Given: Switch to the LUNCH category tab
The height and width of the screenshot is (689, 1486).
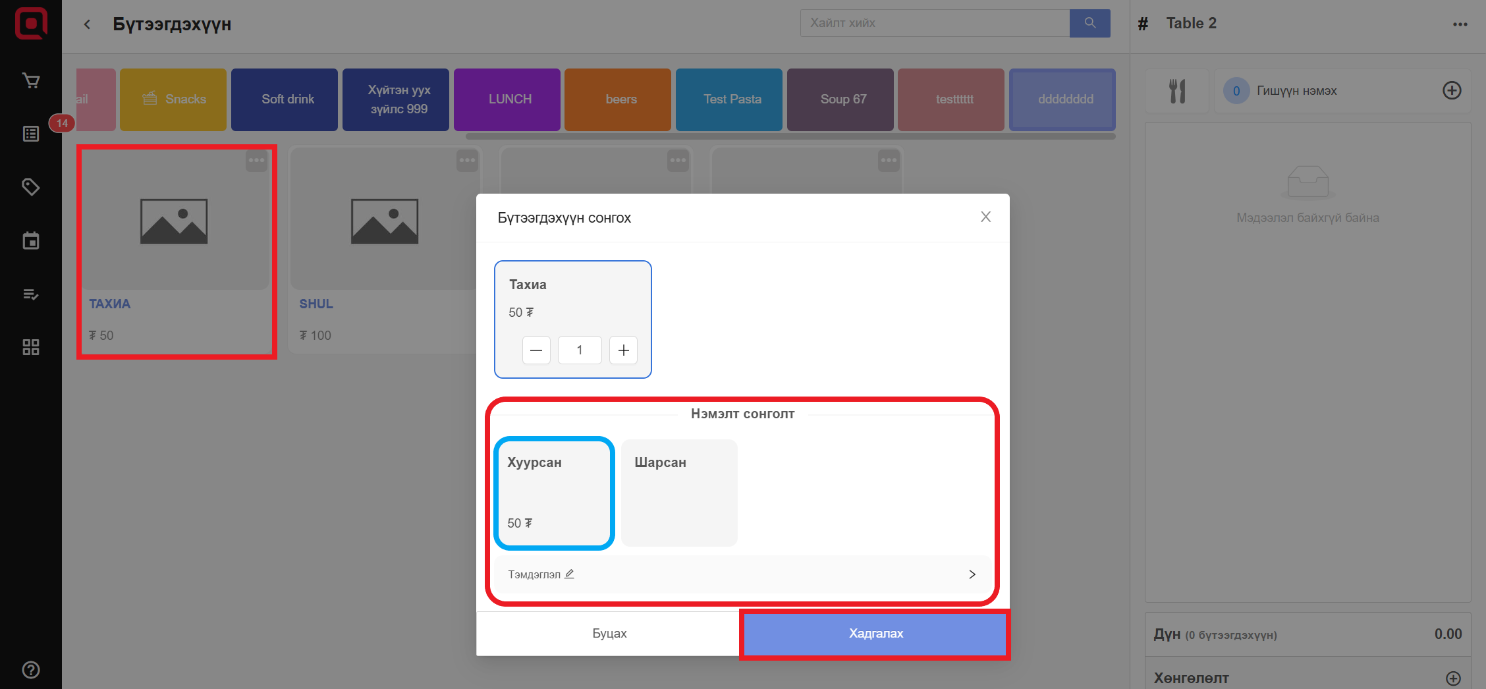Looking at the screenshot, I should click(509, 99).
